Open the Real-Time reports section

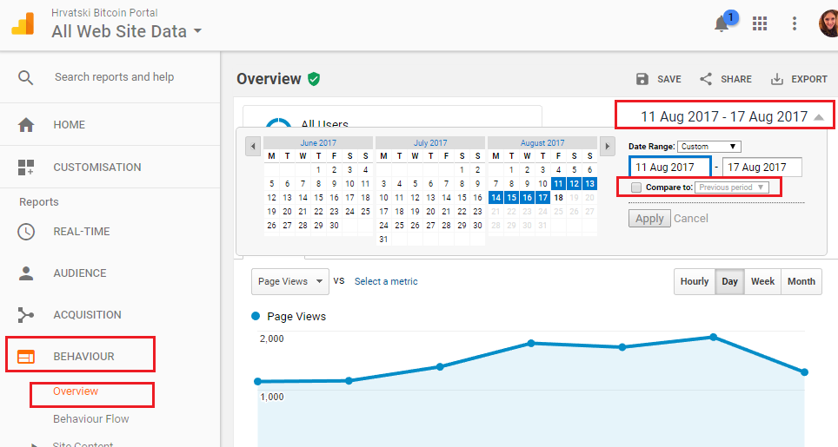[x=81, y=232]
